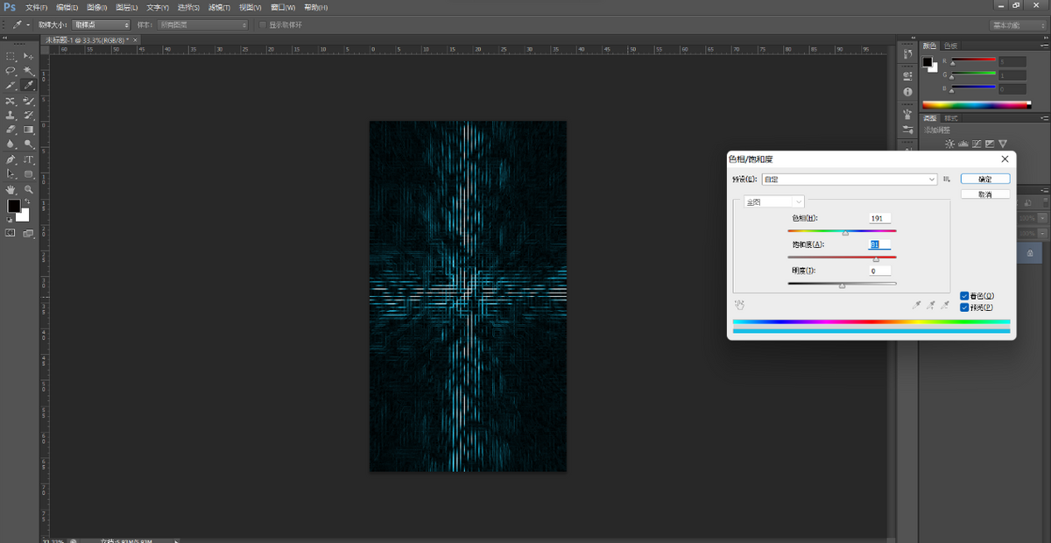The height and width of the screenshot is (543, 1051).
Task: Select the Hand tool
Action: click(x=11, y=189)
